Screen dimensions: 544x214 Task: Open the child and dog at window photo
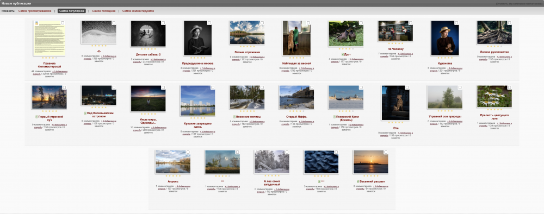pyautogui.click(x=296, y=38)
